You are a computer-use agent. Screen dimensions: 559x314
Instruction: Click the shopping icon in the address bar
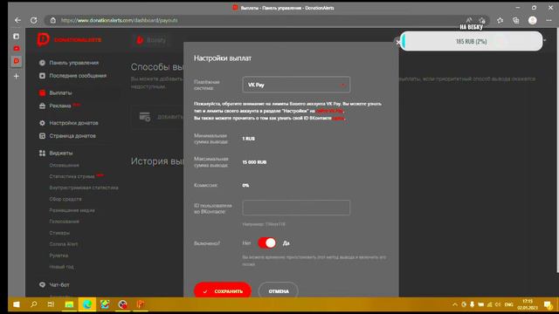point(482,20)
